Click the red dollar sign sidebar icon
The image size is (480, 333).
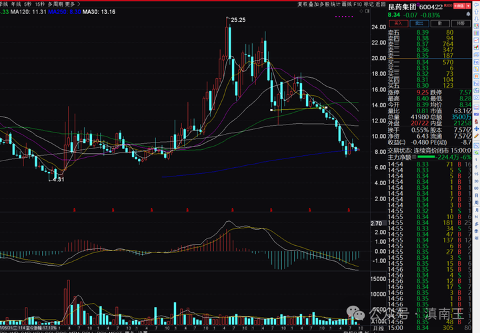[x=476, y=121]
